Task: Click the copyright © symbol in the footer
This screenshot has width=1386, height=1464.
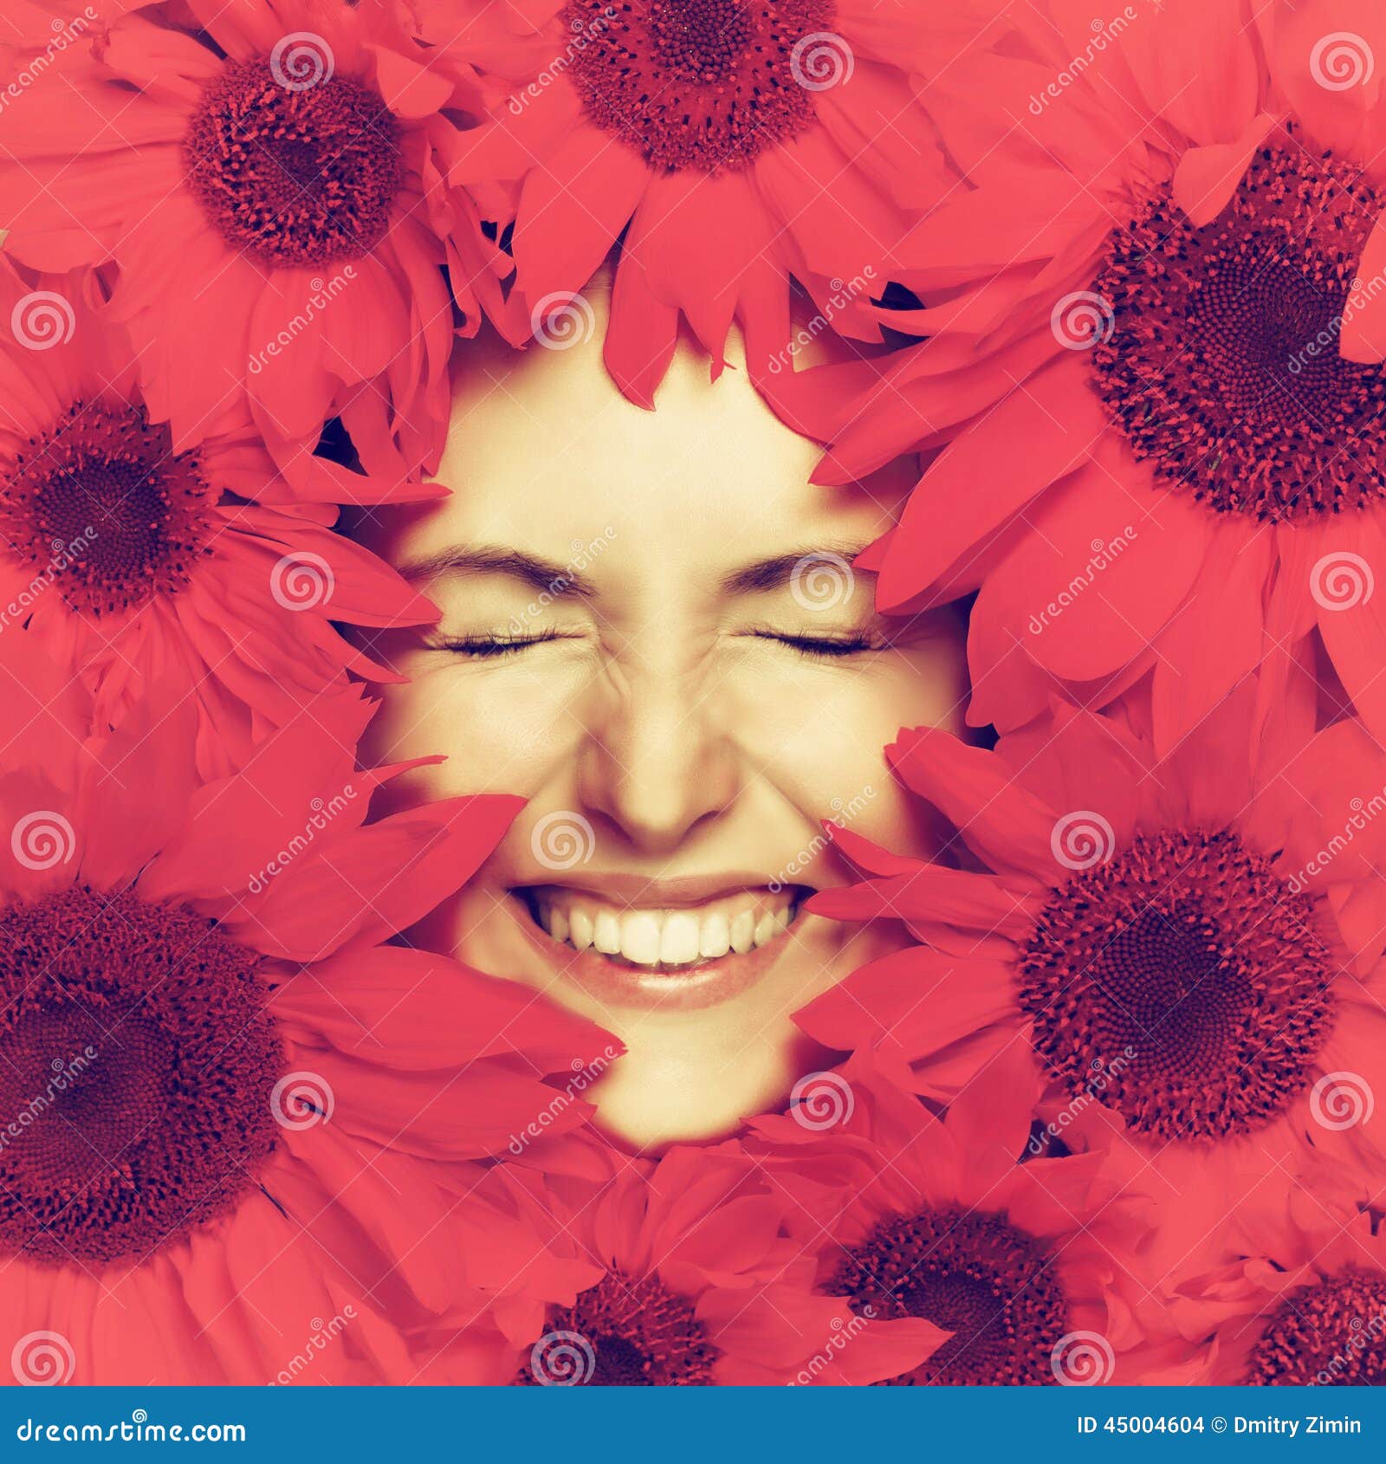Action: [x=1219, y=1423]
